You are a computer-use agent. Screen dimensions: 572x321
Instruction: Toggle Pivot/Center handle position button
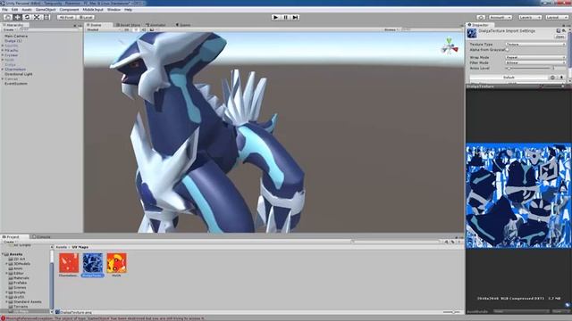(x=66, y=17)
